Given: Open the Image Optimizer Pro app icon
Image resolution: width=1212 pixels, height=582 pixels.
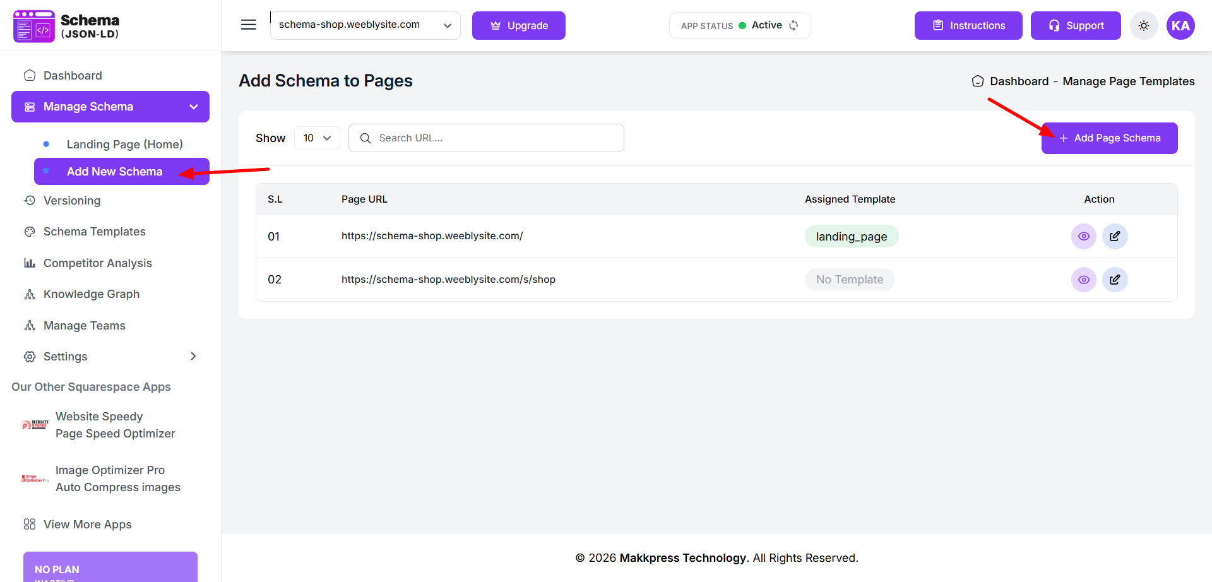Looking at the screenshot, I should coord(35,478).
